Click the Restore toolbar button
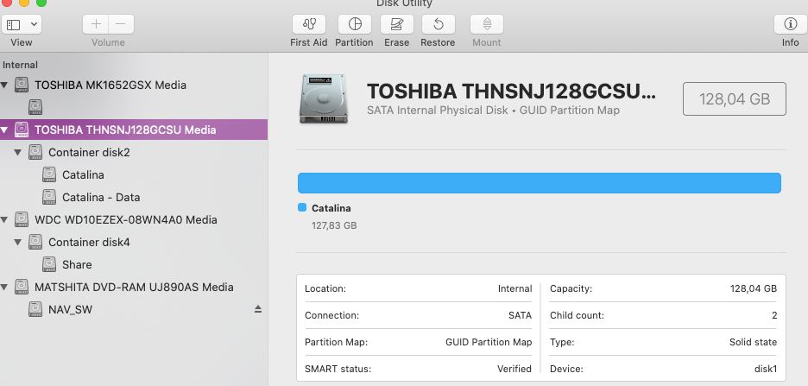 point(438,23)
